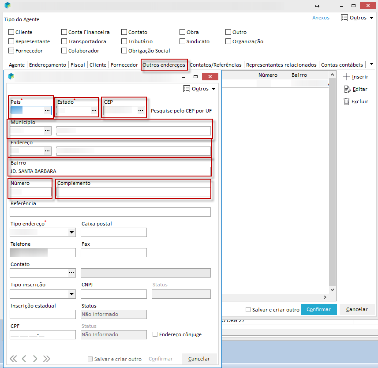This screenshot has width=378, height=368.
Task: Switch to the Endereçamento tab
Action: 48,65
